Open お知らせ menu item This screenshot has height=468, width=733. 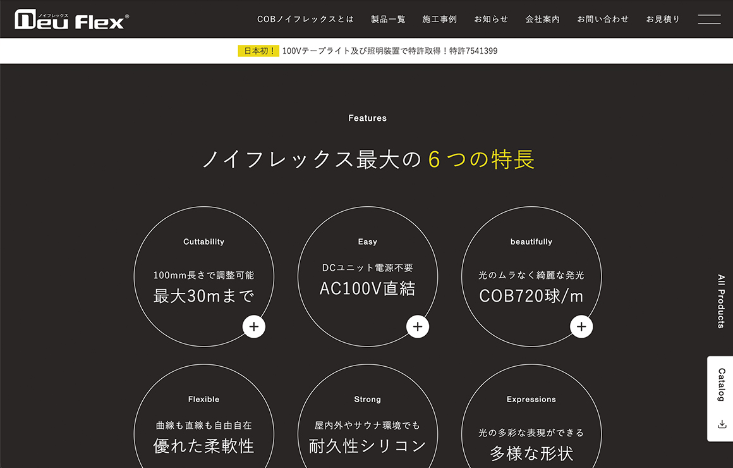[491, 19]
